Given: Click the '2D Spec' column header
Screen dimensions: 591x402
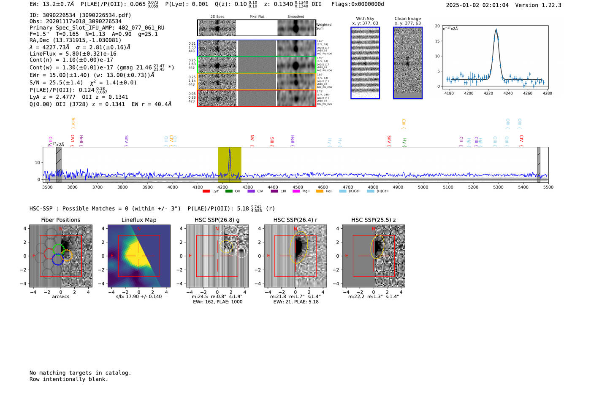Looking at the screenshot, I should [217, 17].
